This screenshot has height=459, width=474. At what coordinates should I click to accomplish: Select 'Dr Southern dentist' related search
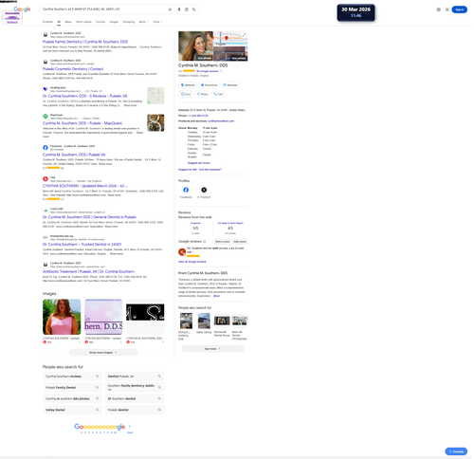click(x=135, y=398)
